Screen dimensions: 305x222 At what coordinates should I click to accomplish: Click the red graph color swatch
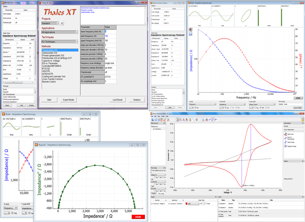[186, 204]
